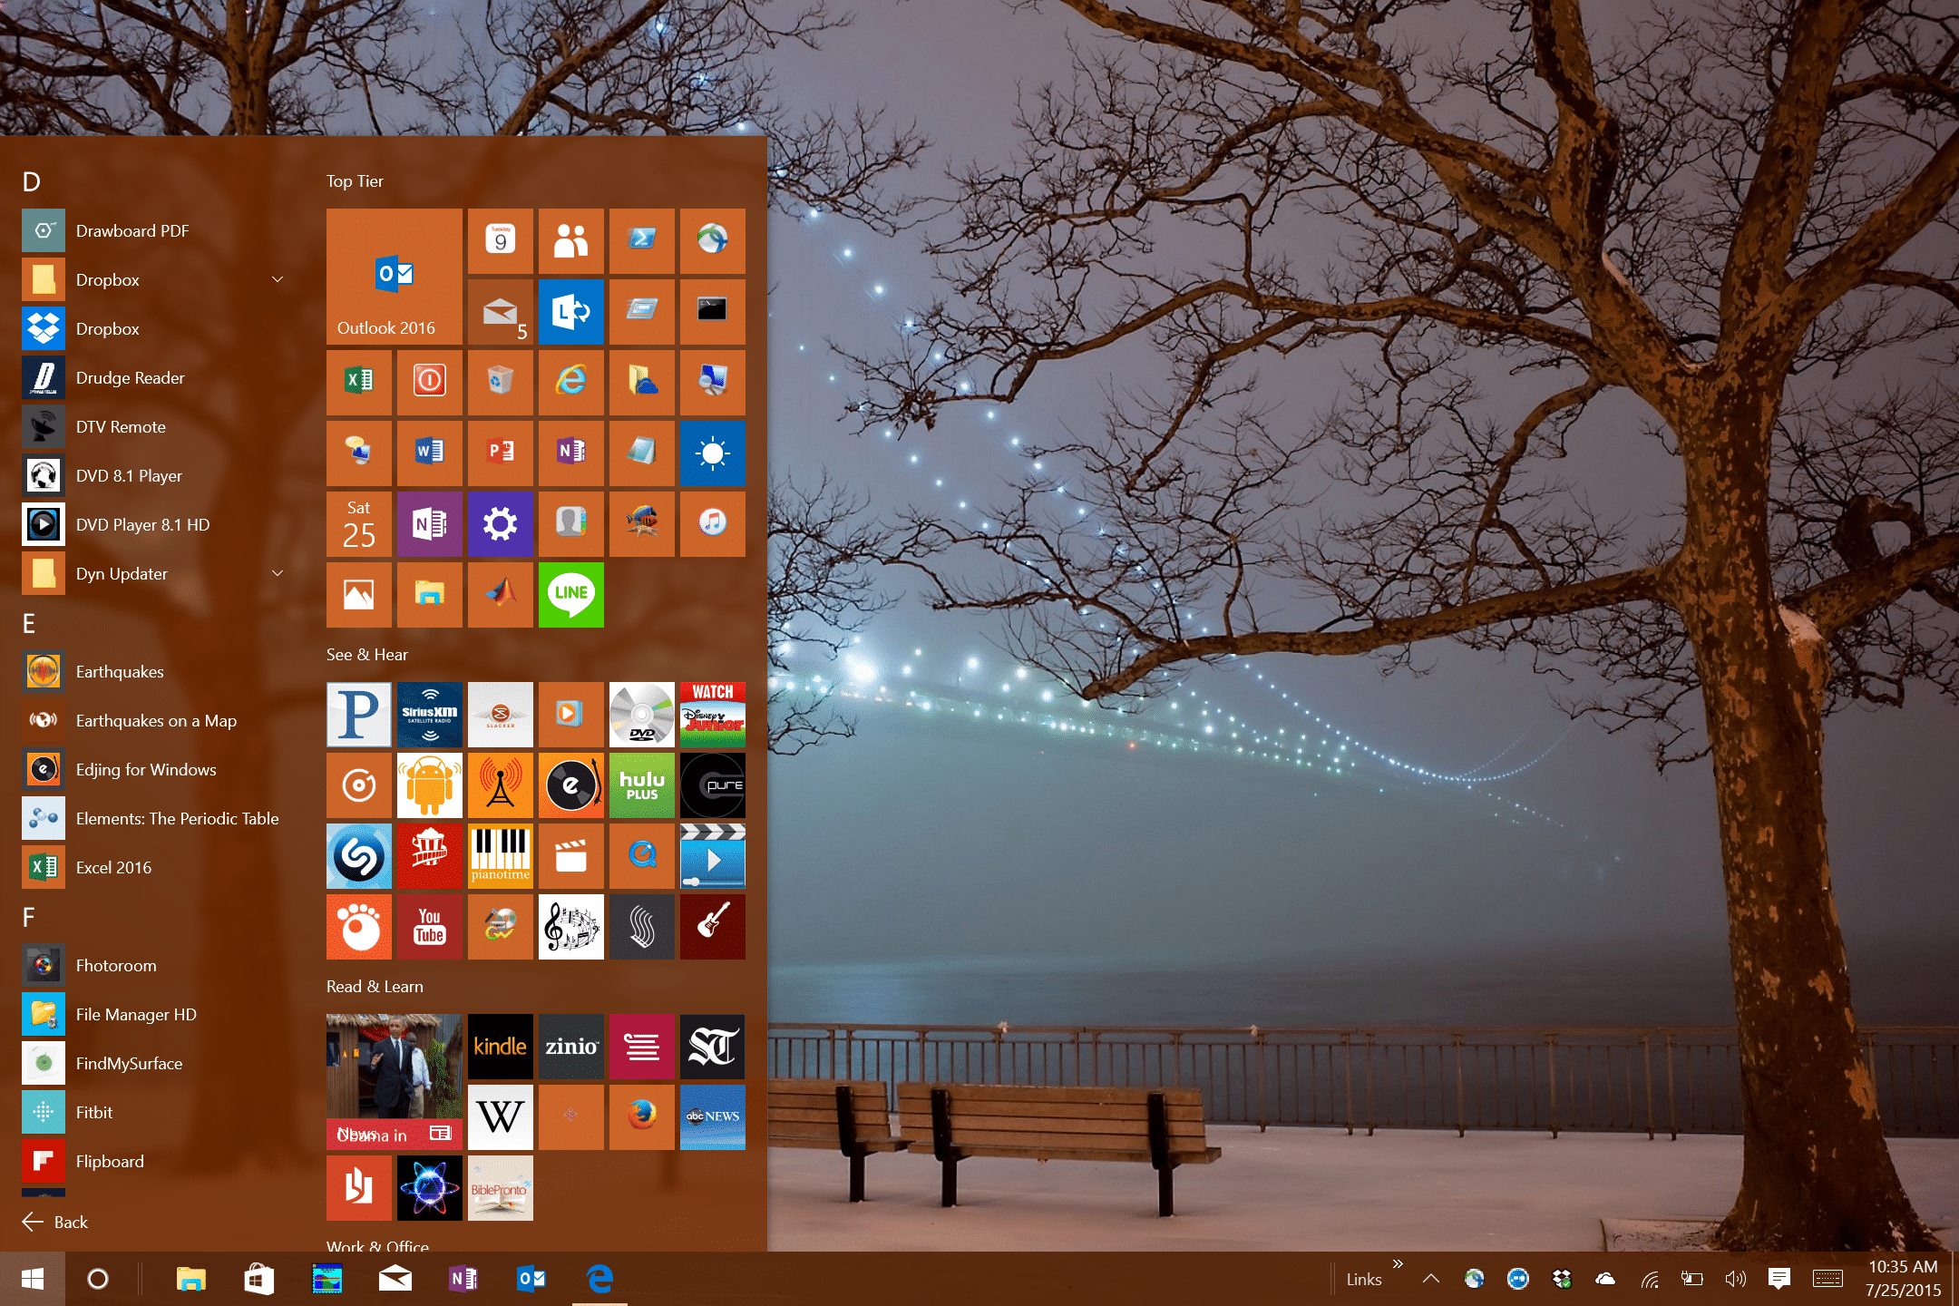The image size is (1959, 1306).
Task: Open the Recycle Bin tile
Action: (x=501, y=382)
